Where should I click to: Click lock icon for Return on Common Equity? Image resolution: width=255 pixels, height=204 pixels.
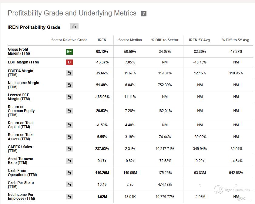click(x=69, y=111)
